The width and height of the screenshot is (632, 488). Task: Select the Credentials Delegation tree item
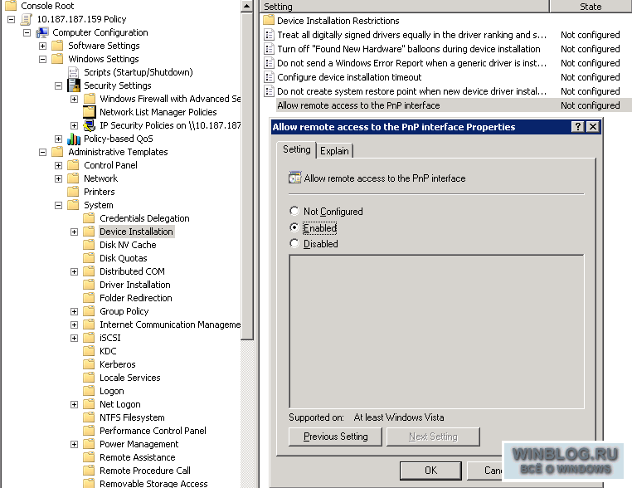(x=144, y=218)
